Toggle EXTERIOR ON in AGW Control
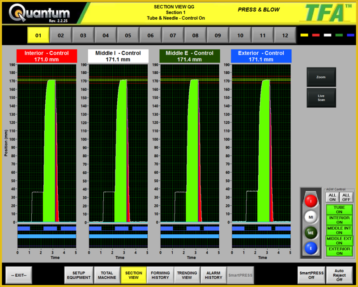This screenshot has height=287, width=358. pos(339,252)
